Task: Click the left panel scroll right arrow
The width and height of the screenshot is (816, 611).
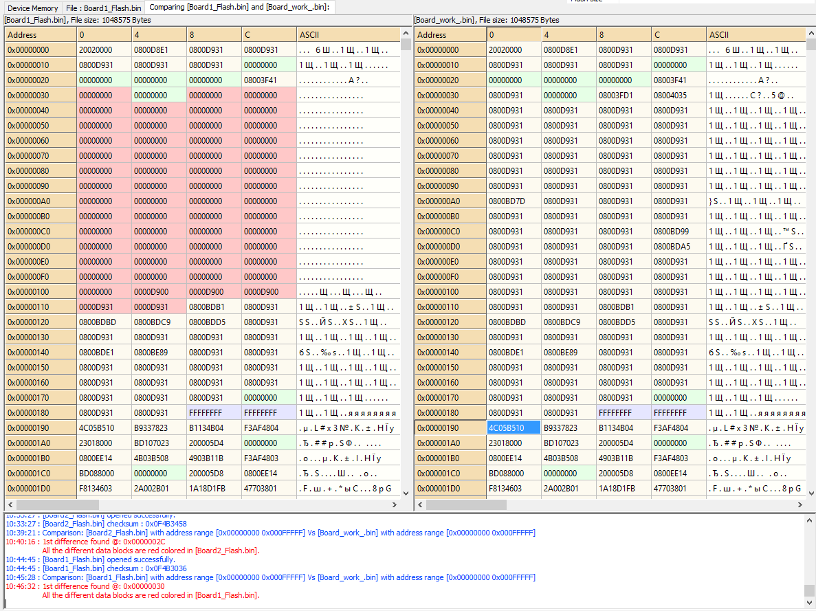Action: 394,505
